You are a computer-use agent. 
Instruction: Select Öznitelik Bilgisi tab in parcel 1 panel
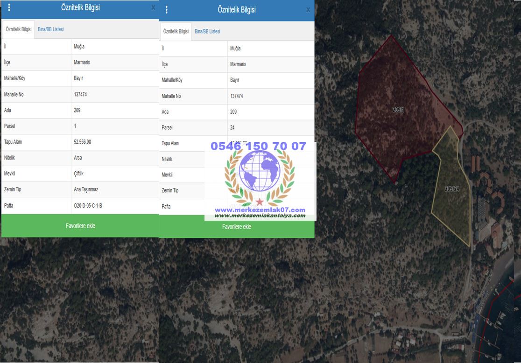(x=19, y=29)
